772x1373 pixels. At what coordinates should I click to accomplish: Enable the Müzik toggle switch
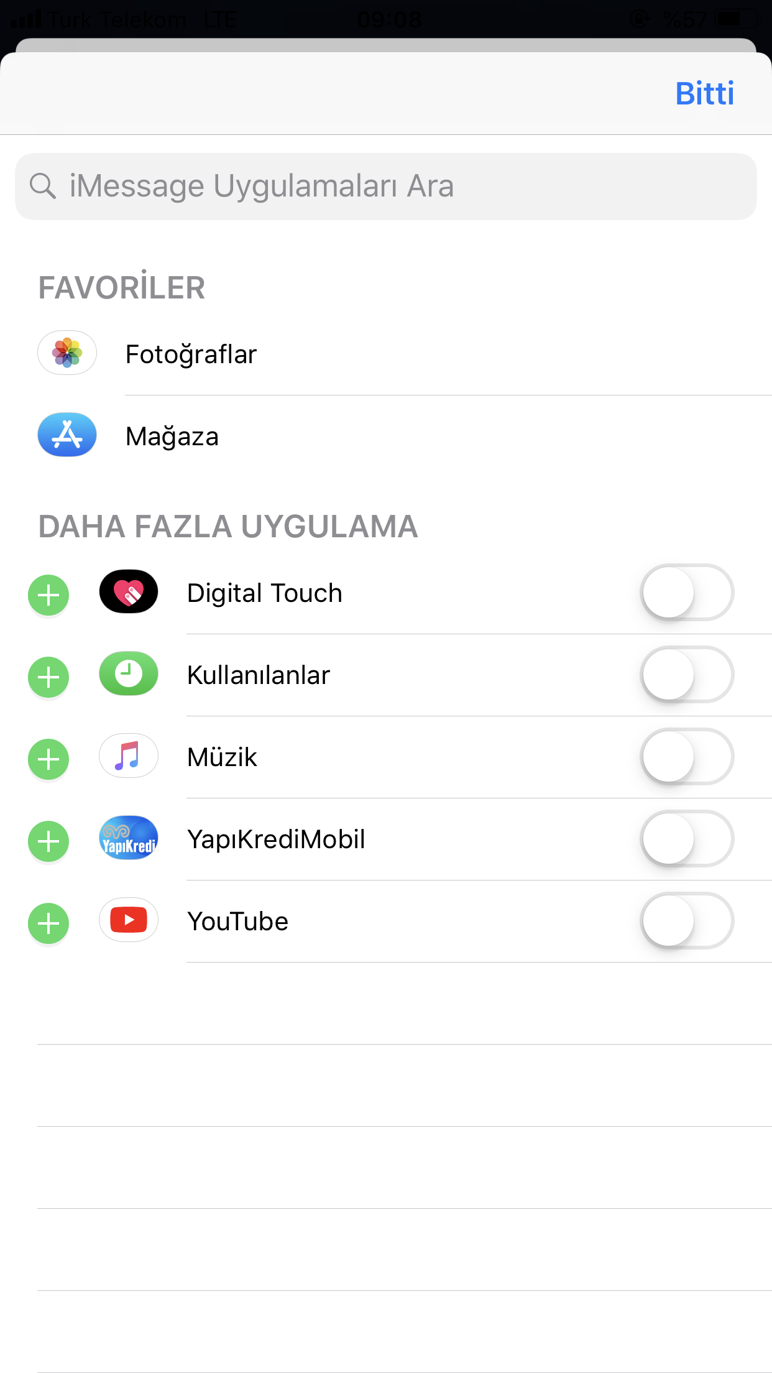click(687, 757)
